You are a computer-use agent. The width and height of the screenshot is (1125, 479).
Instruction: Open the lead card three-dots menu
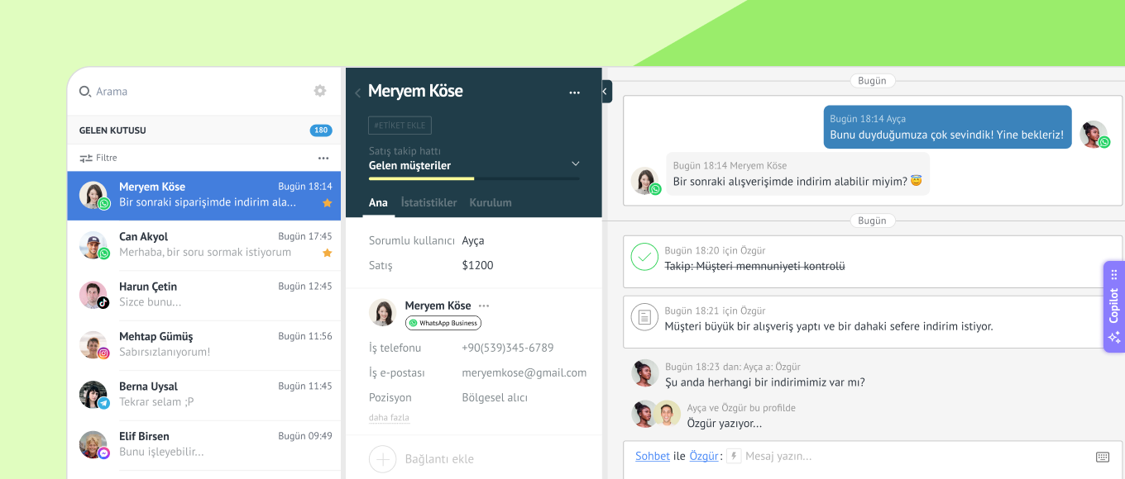tap(574, 92)
